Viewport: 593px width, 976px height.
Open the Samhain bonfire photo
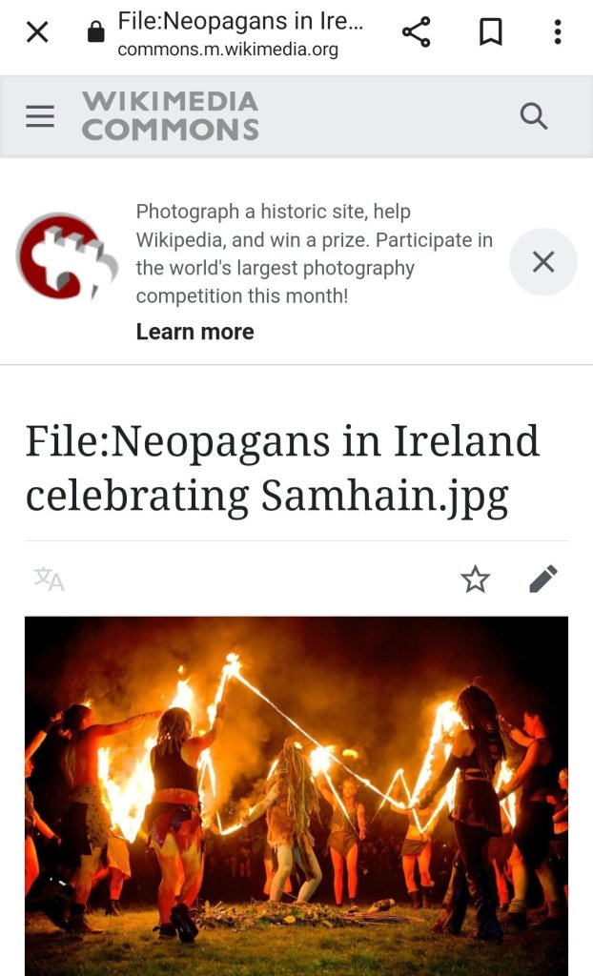pyautogui.click(x=296, y=796)
